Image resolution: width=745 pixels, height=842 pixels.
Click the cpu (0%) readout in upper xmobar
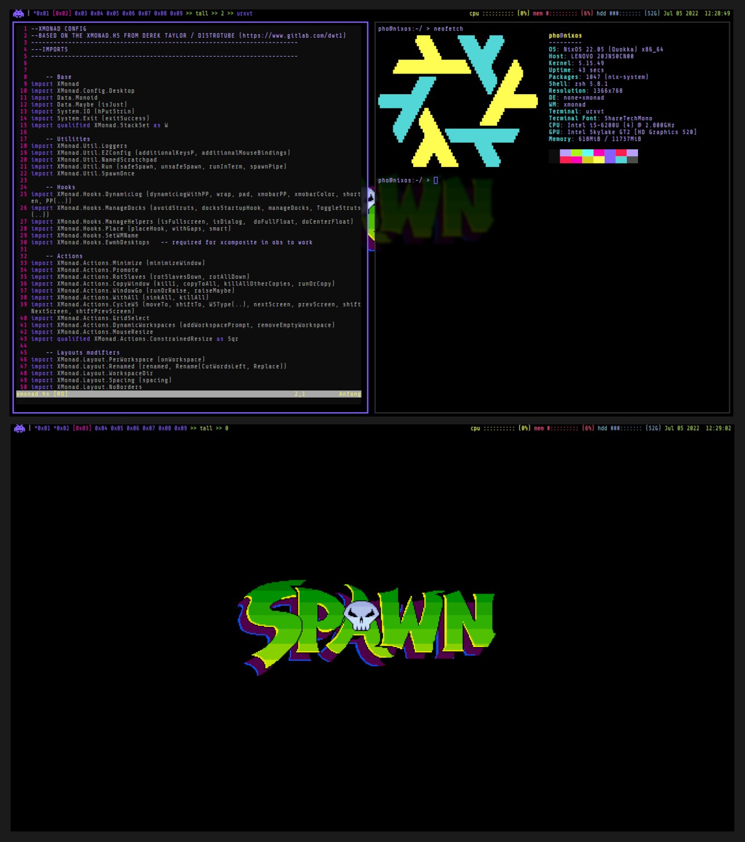[x=499, y=13]
